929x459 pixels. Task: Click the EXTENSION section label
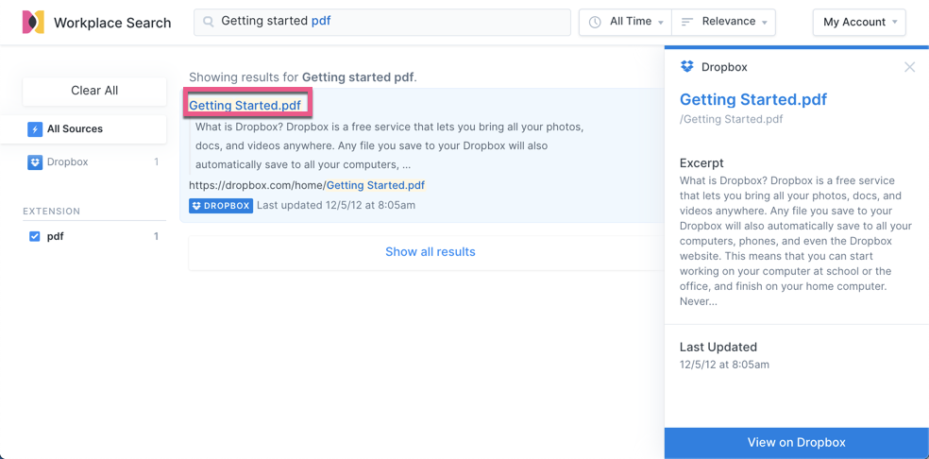point(52,212)
